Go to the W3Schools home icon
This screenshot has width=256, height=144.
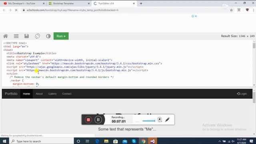coord(6,36)
